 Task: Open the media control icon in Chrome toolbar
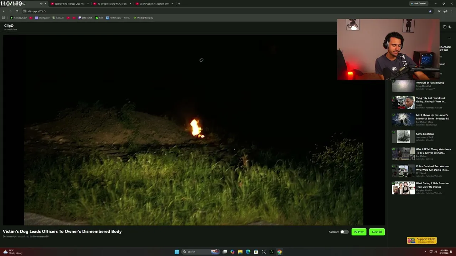tap(439, 11)
